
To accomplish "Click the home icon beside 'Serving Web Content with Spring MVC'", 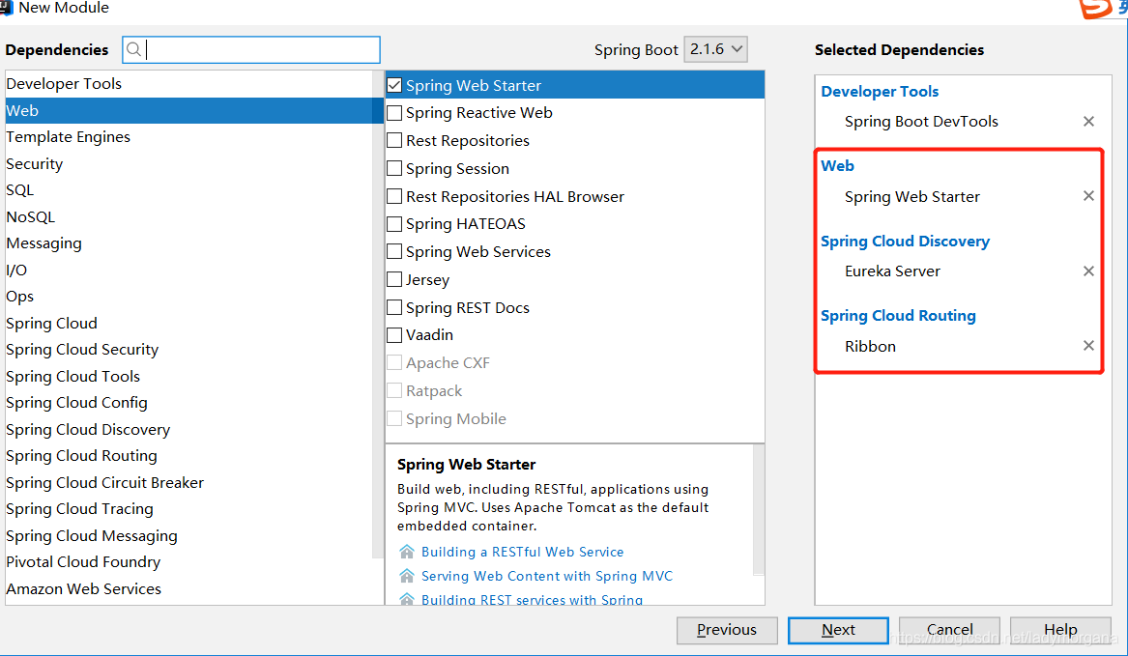I will pos(407,575).
